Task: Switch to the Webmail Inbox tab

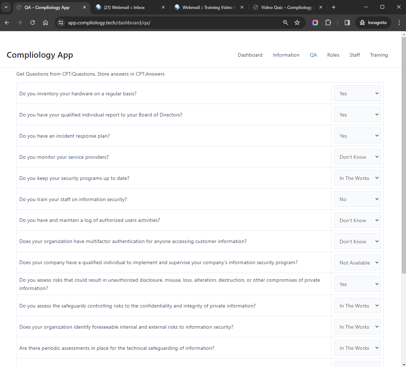Action: click(130, 7)
